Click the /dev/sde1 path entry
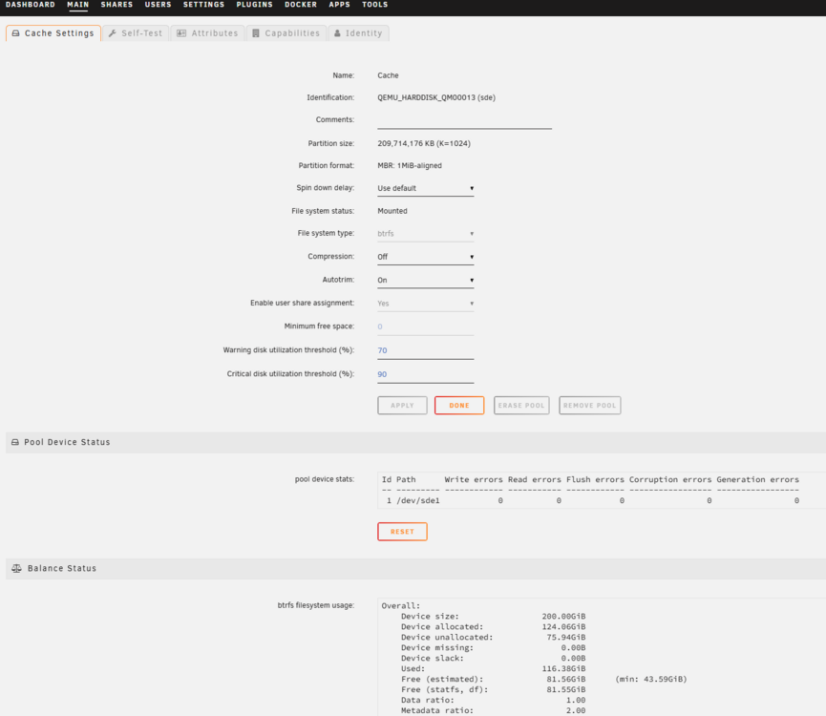This screenshot has height=716, width=826. (418, 500)
